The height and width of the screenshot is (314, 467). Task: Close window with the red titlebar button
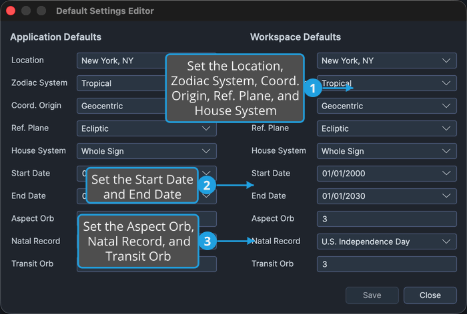[x=11, y=11]
